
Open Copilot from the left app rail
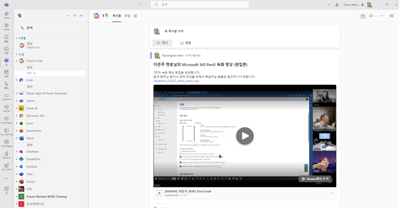[x=6, y=26]
